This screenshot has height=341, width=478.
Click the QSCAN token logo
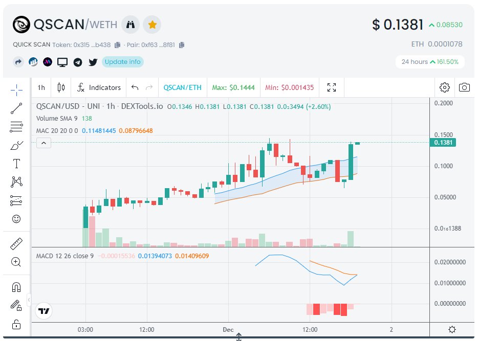coord(21,25)
